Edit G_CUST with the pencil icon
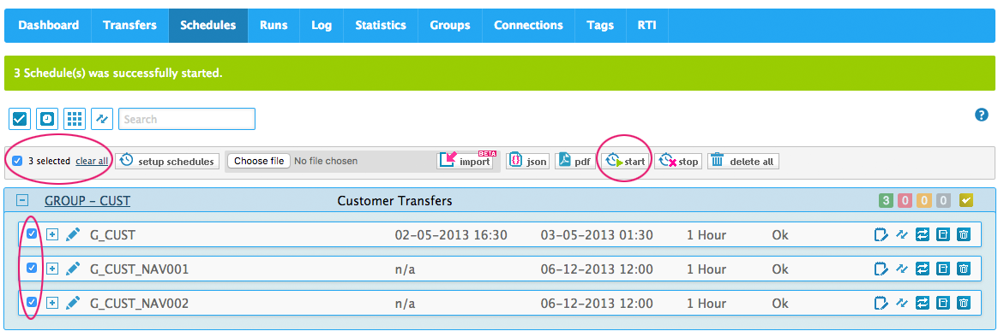Viewport: 1004px width, 331px height. 73,234
